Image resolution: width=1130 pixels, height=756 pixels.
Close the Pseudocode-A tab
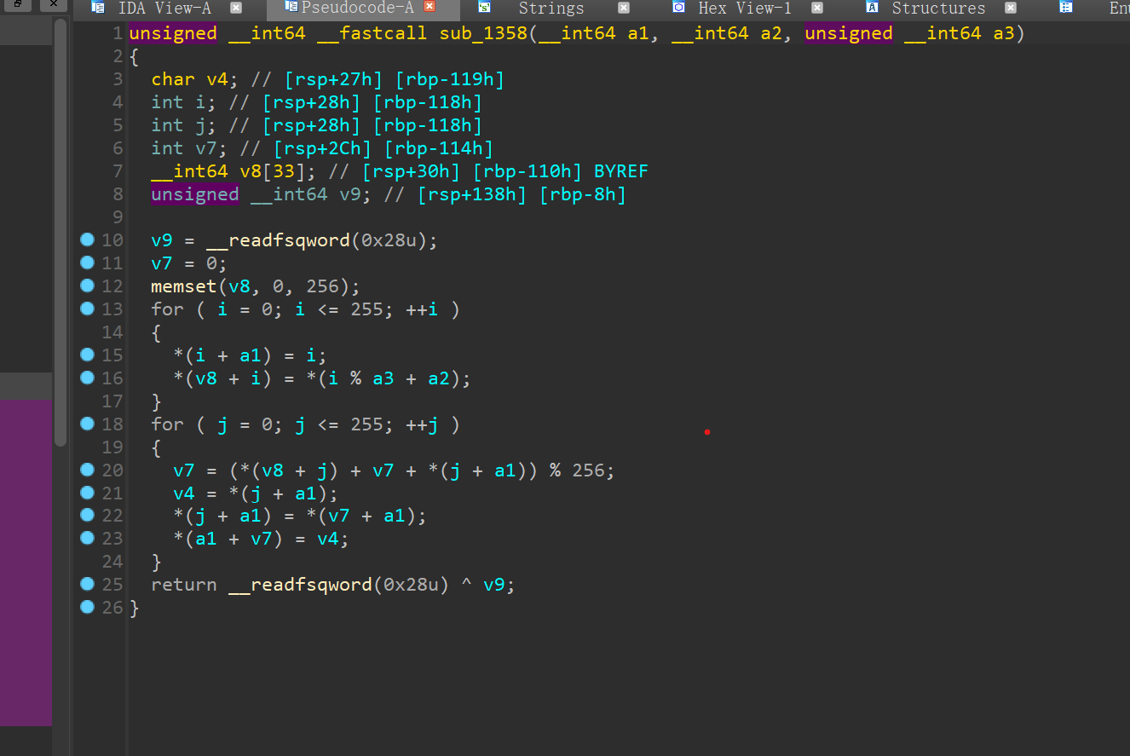[430, 7]
